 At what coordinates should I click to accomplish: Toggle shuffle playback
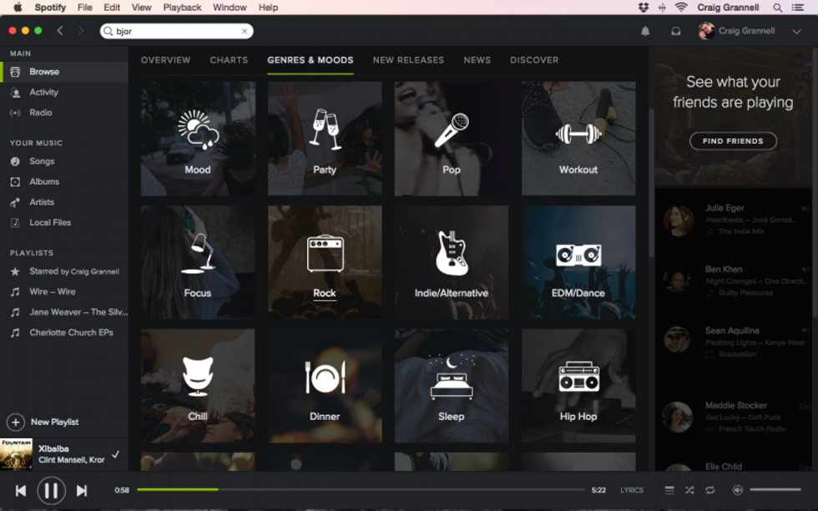(689, 490)
